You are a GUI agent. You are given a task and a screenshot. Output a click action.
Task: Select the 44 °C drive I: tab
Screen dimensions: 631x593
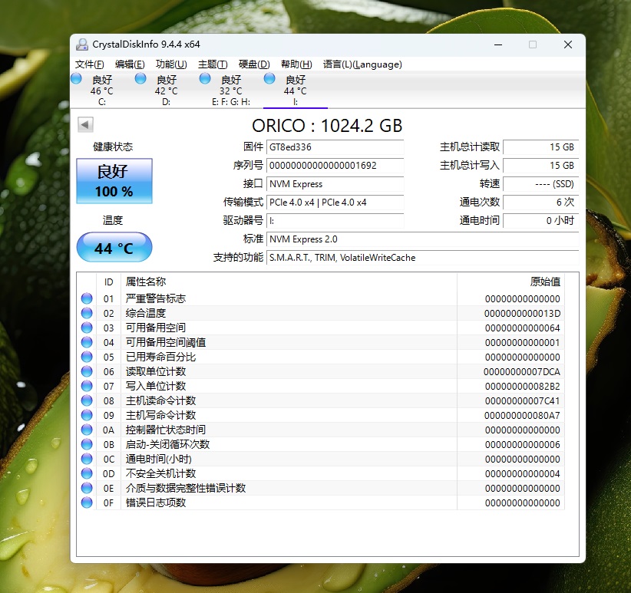(295, 90)
